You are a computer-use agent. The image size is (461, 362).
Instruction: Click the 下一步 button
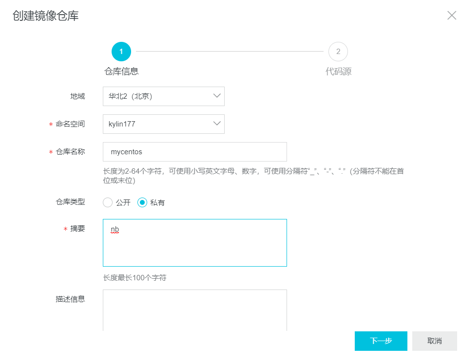pyautogui.click(x=381, y=341)
